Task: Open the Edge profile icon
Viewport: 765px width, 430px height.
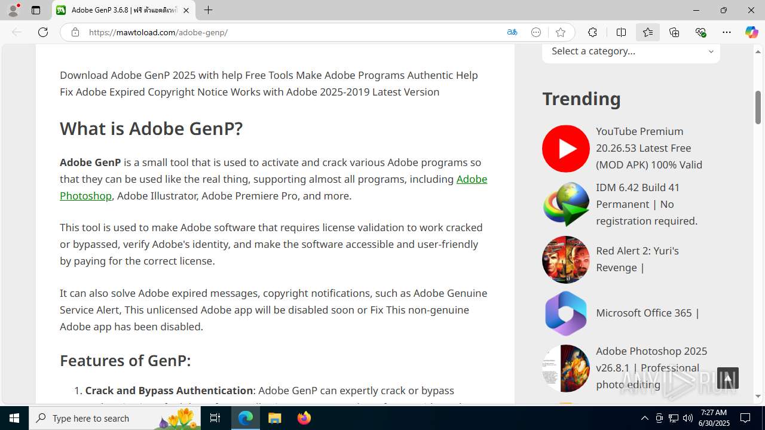Action: [x=13, y=10]
